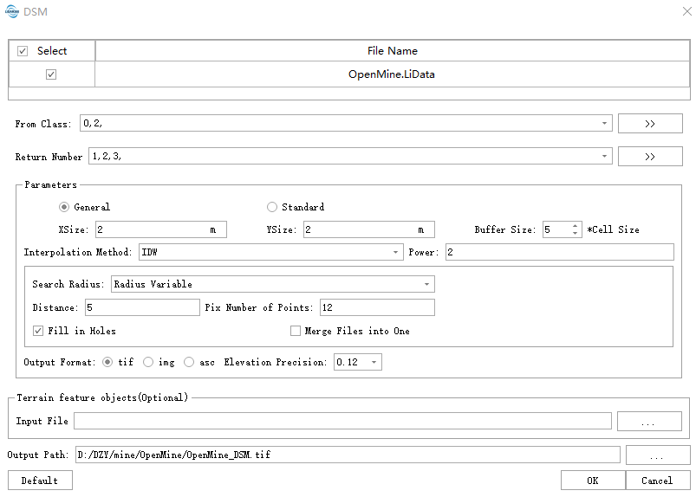Enable Merge Files into One
The image size is (696, 497).
coord(296,331)
